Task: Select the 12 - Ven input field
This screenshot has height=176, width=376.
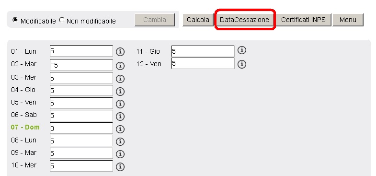Action: pyautogui.click(x=203, y=63)
